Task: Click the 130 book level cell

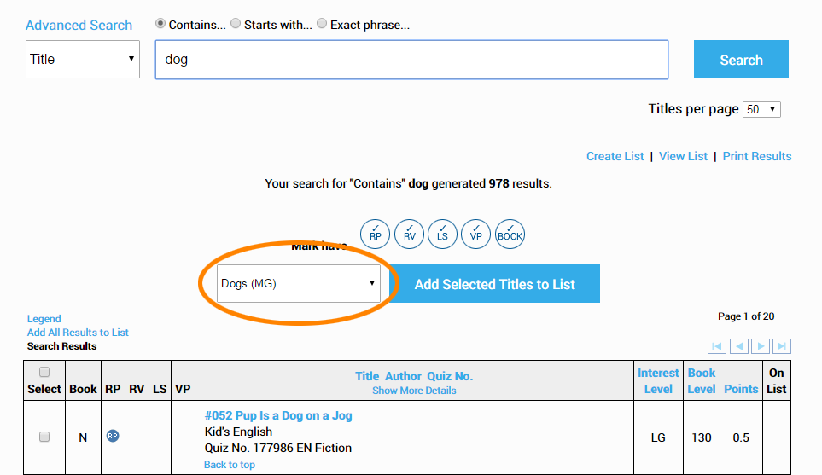Action: [x=701, y=437]
